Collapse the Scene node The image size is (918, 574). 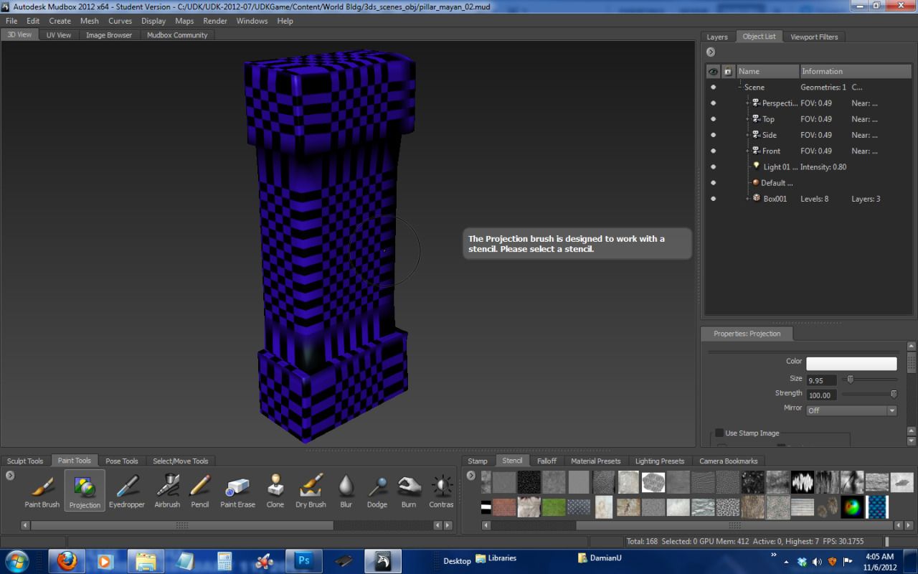coord(740,87)
